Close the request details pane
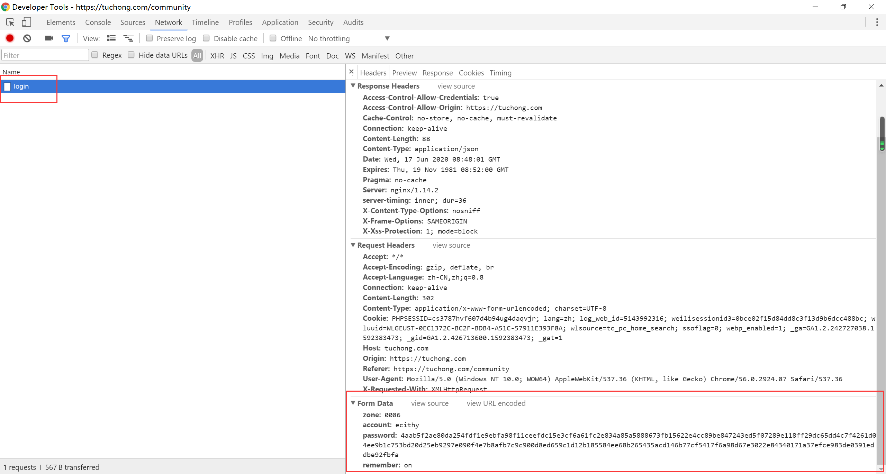This screenshot has width=886, height=474. 351,72
